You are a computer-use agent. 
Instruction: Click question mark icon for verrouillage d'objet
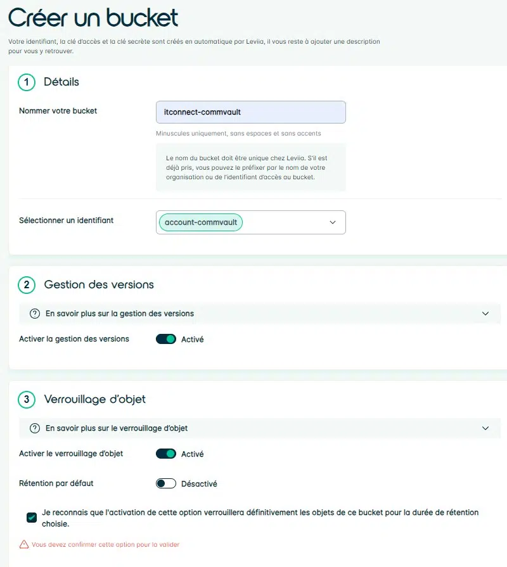pyautogui.click(x=35, y=428)
